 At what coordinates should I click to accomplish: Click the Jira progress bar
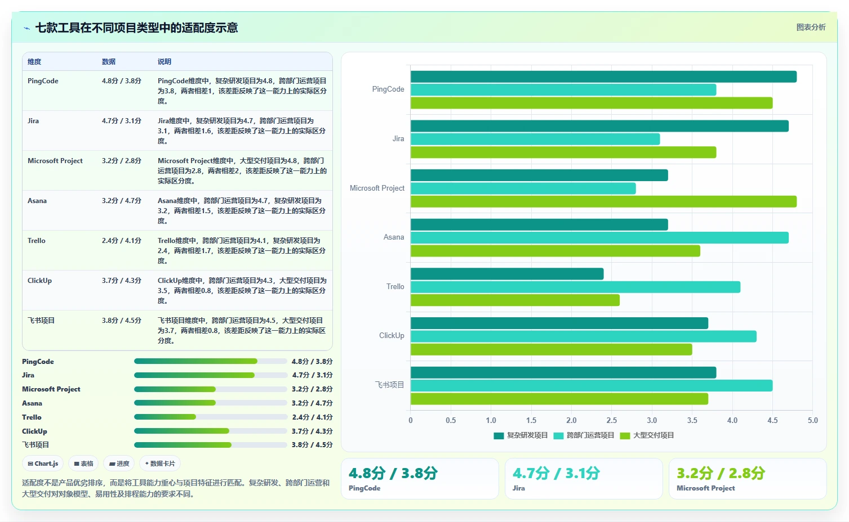[x=211, y=375]
